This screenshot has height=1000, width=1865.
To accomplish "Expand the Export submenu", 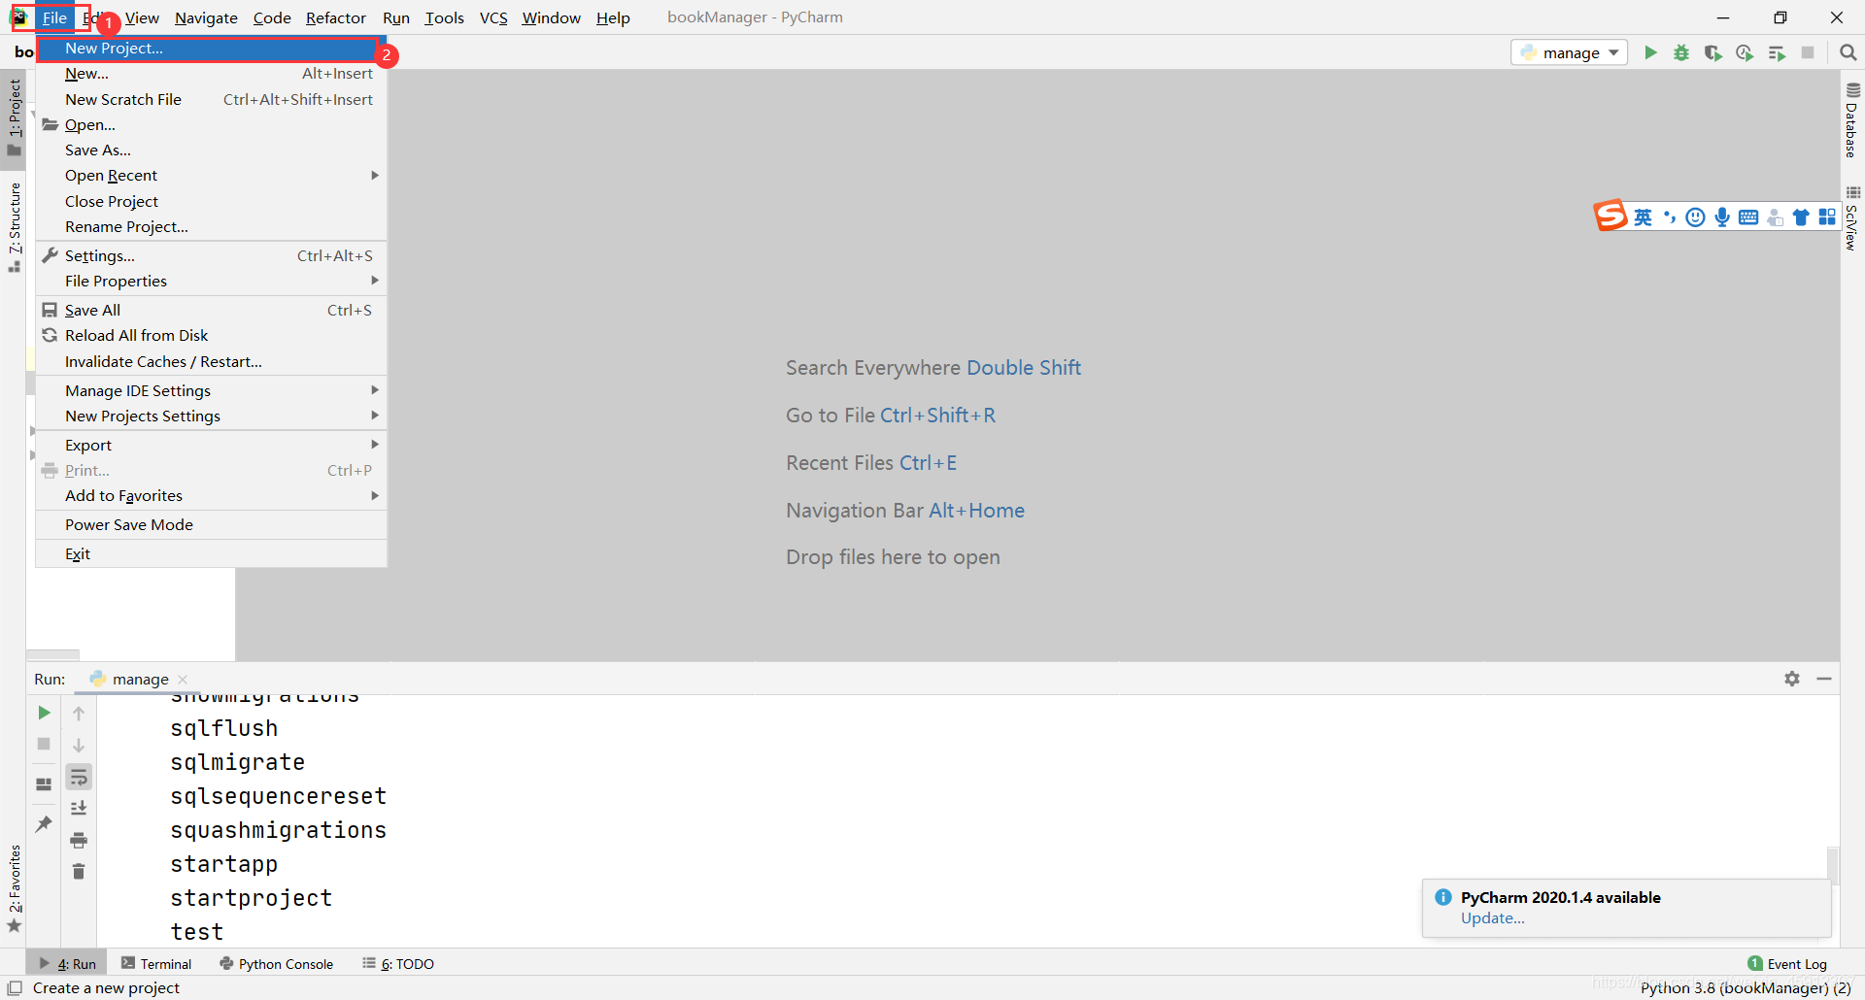I will pyautogui.click(x=212, y=445).
